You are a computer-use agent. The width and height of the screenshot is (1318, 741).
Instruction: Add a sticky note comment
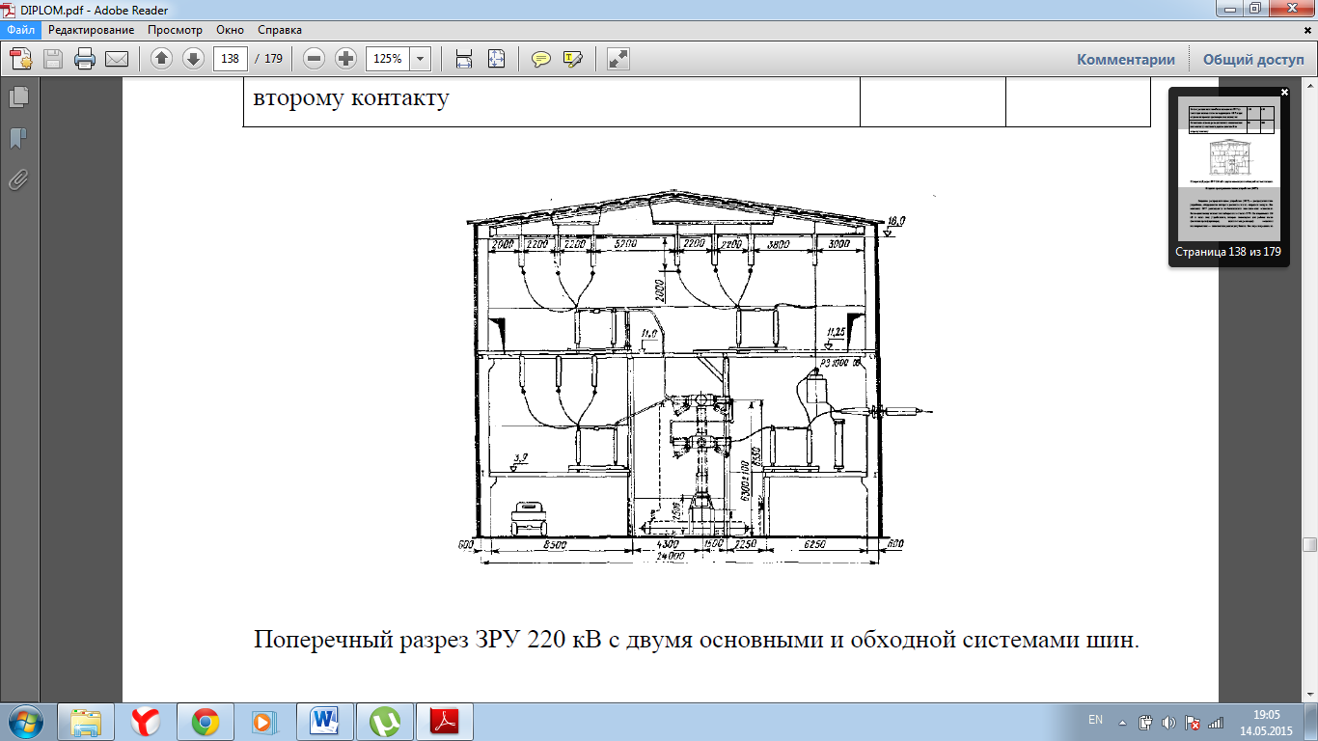tap(541, 59)
